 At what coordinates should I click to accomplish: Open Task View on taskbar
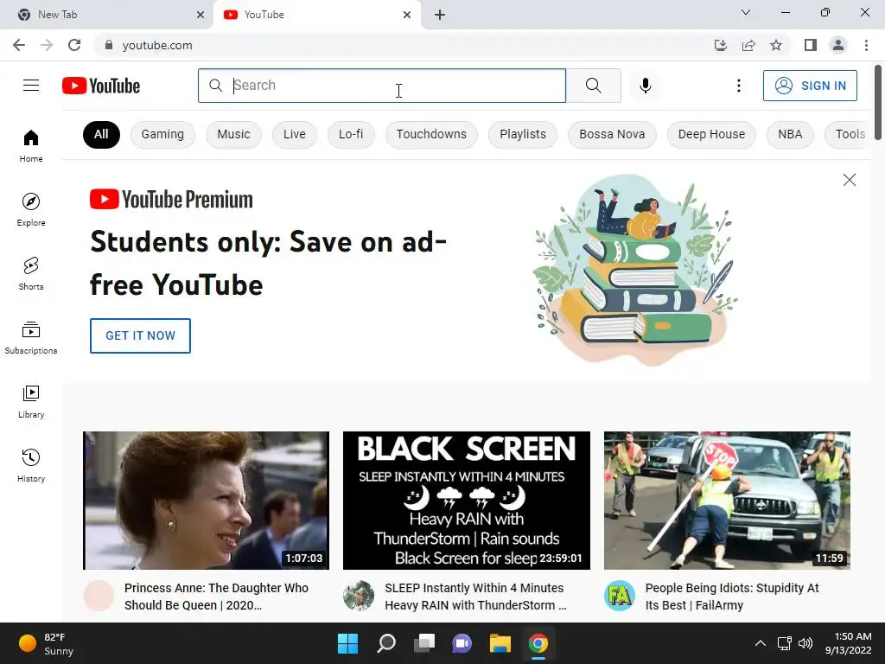(x=424, y=643)
